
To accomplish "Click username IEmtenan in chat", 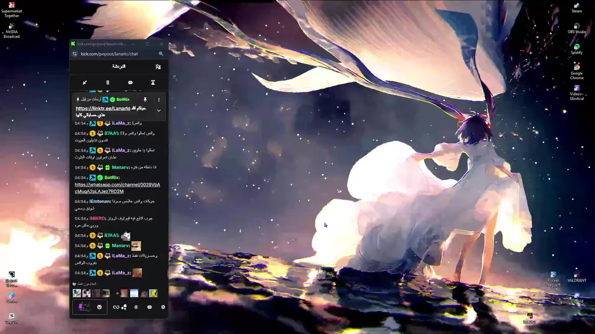I will pyautogui.click(x=100, y=201).
